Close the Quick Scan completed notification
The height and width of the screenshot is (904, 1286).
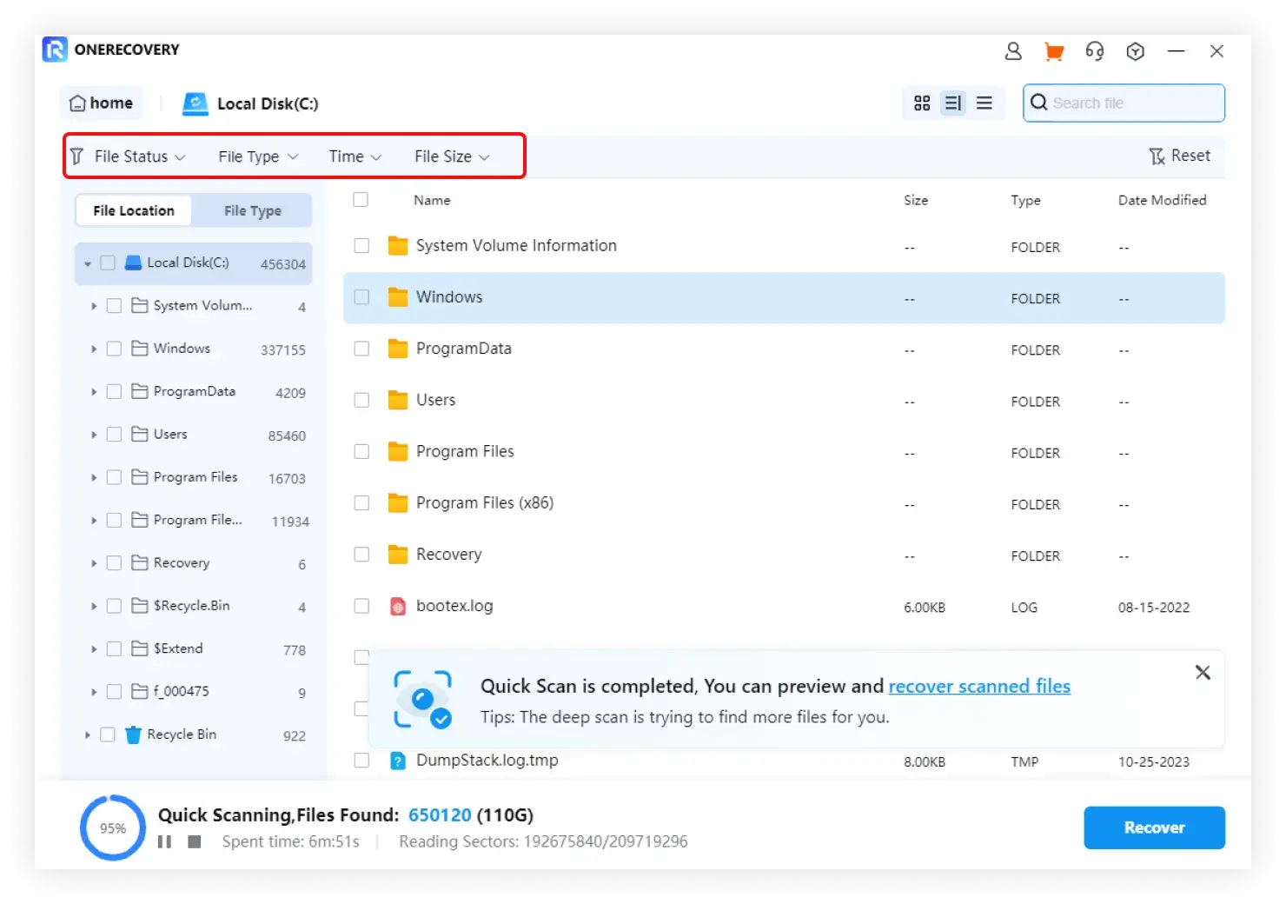[x=1203, y=672]
